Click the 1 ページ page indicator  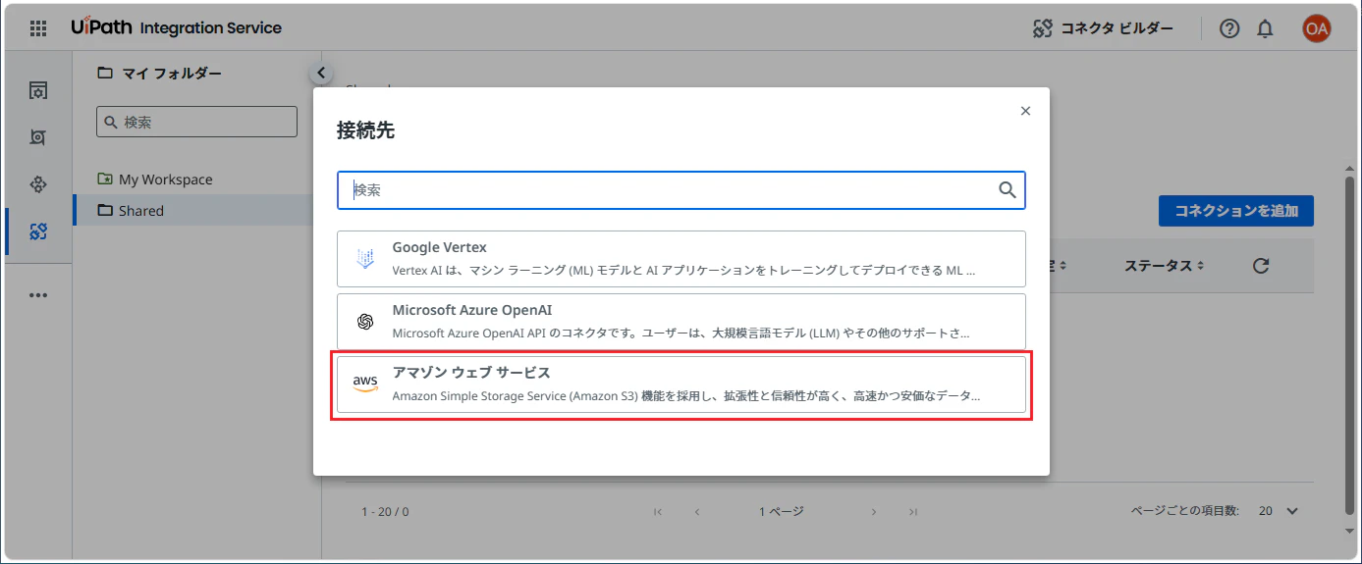782,511
